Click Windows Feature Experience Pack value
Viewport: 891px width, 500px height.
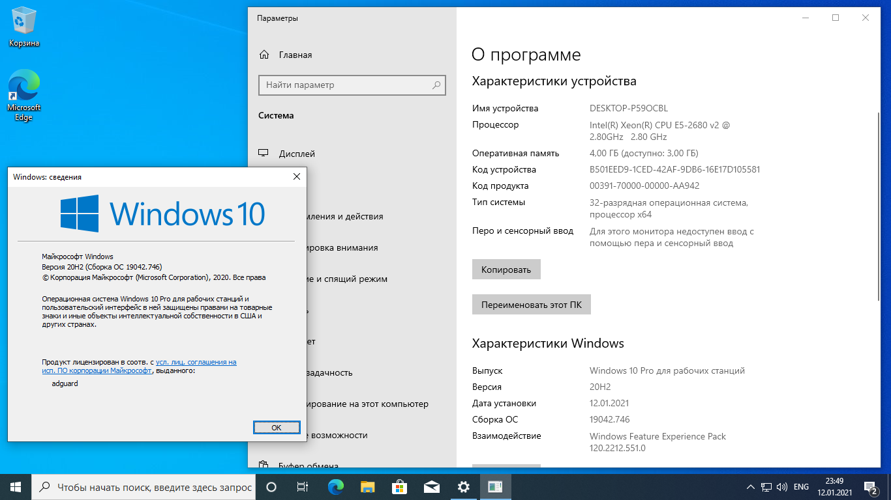[x=657, y=442]
